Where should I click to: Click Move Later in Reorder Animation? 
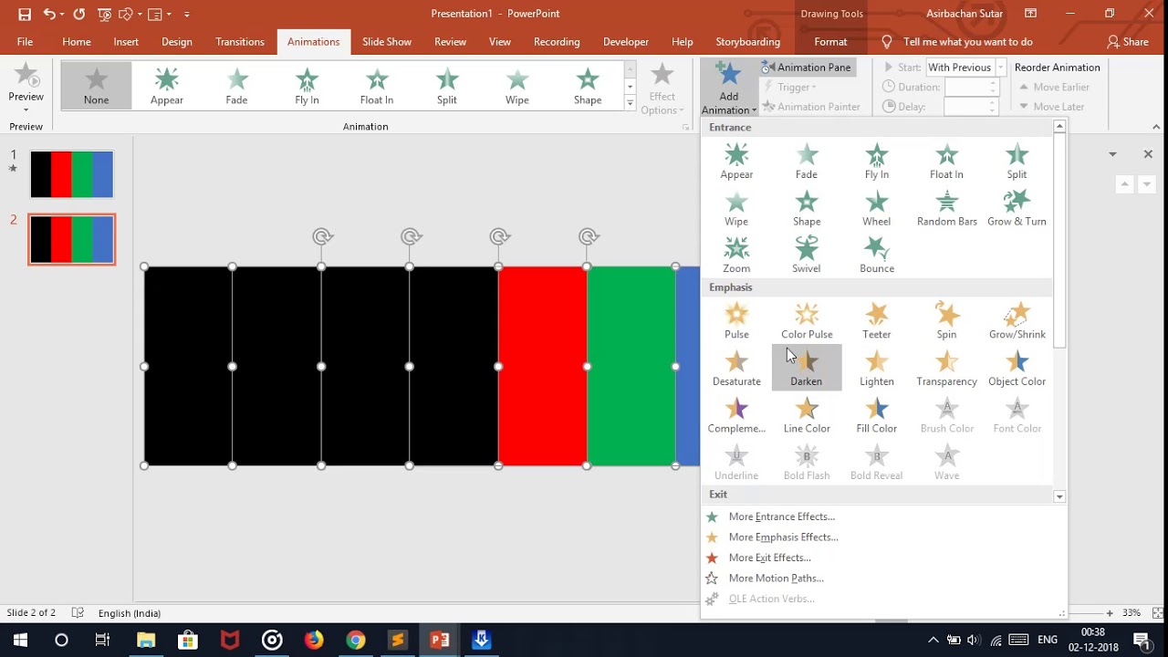tap(1051, 107)
